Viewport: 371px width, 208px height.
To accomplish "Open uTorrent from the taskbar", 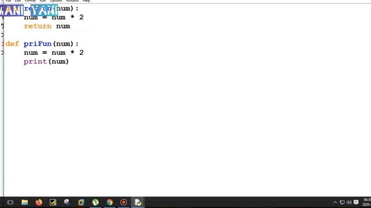I will [95, 202].
